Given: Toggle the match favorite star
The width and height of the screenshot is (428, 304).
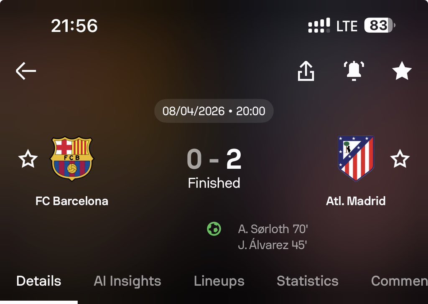Looking at the screenshot, I should coord(402,71).
